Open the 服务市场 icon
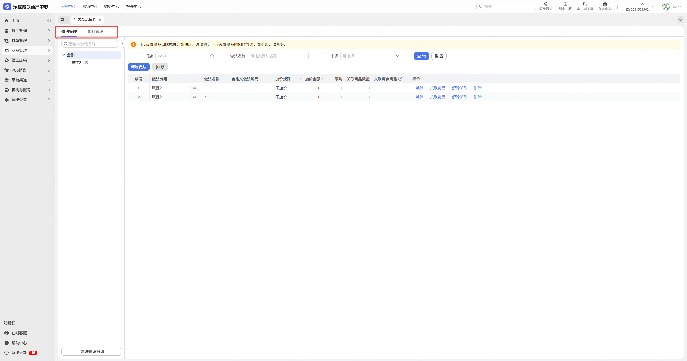 point(565,4)
